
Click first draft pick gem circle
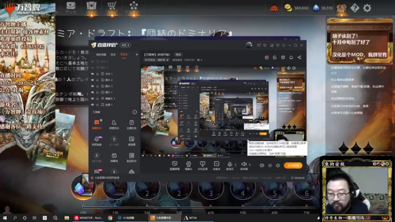coord(82,187)
